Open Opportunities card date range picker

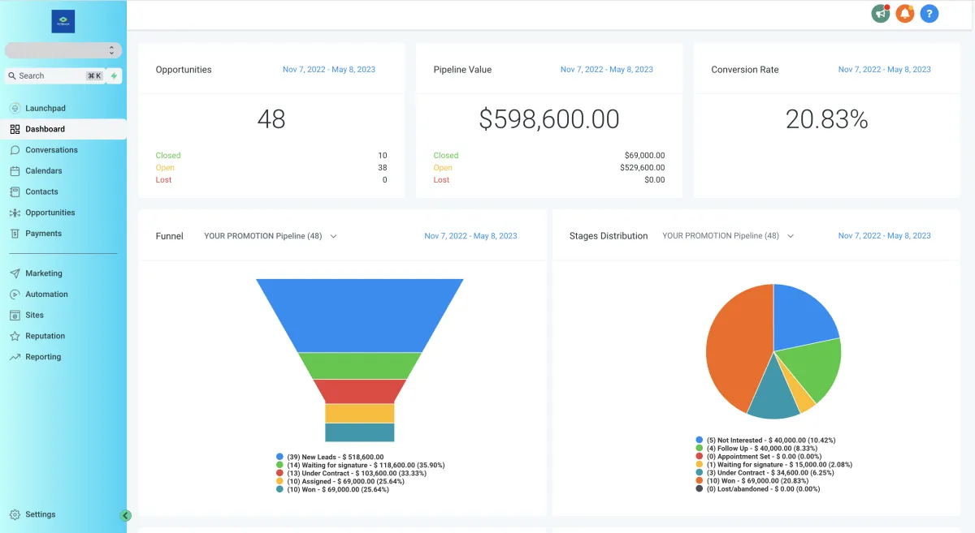329,70
